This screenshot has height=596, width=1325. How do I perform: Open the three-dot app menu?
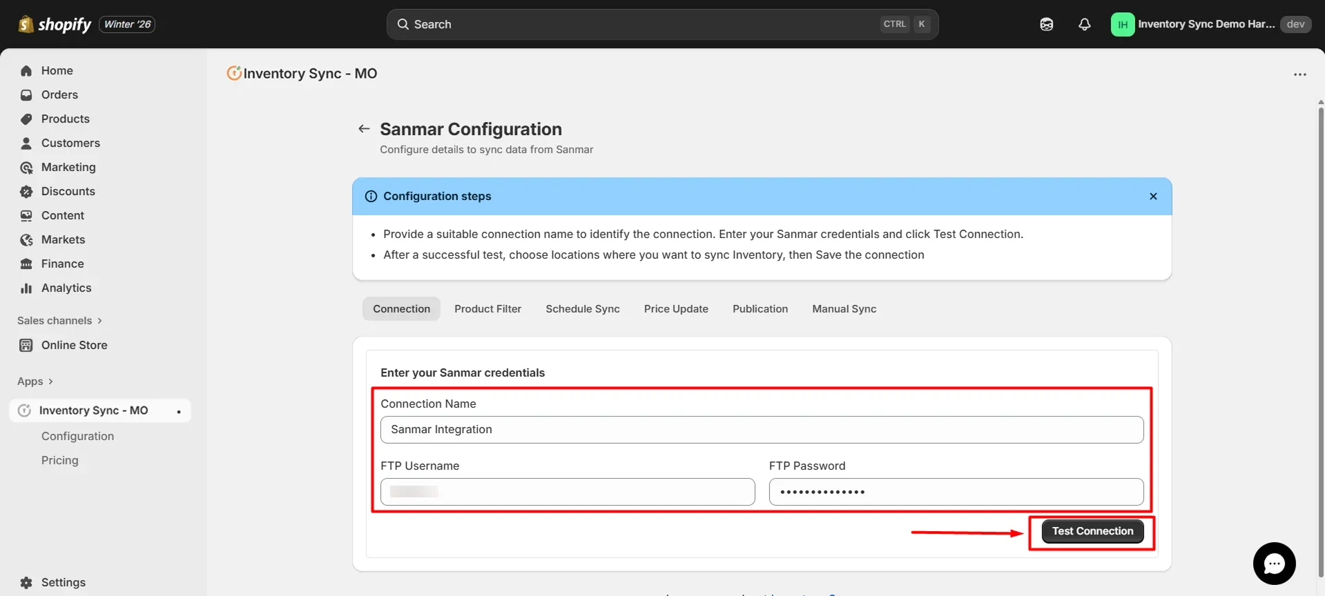(1300, 74)
